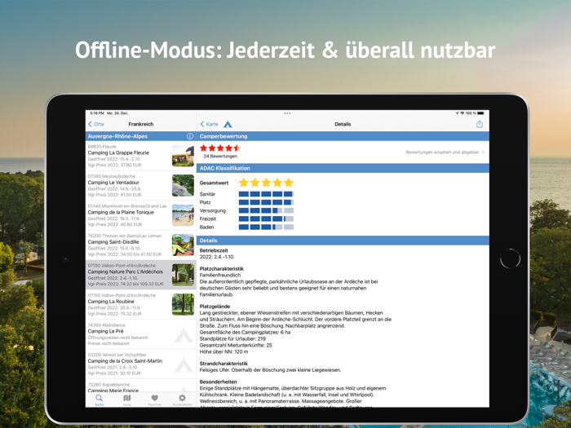
Task: Open Favoriten tab with heart icon
Action: (154, 399)
